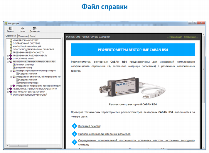
Task: Click the page icon beside ТРЕБОВАНИЯ БЕЗОПАСНОСТИ
Action: (11, 52)
